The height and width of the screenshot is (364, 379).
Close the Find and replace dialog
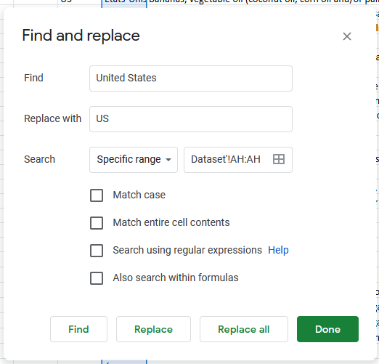[347, 36]
